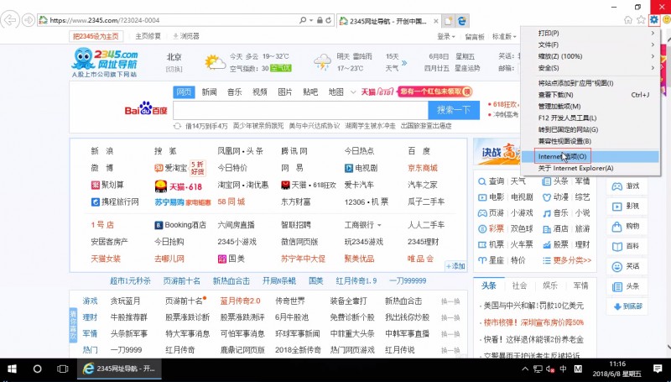Screen dimensions: 671x382
Task: Expand more Baidu search categories chevron
Action: pos(353,92)
